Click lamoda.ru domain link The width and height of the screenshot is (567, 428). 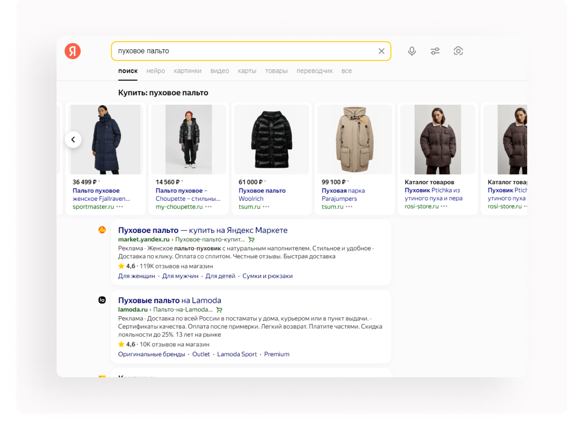(x=133, y=310)
